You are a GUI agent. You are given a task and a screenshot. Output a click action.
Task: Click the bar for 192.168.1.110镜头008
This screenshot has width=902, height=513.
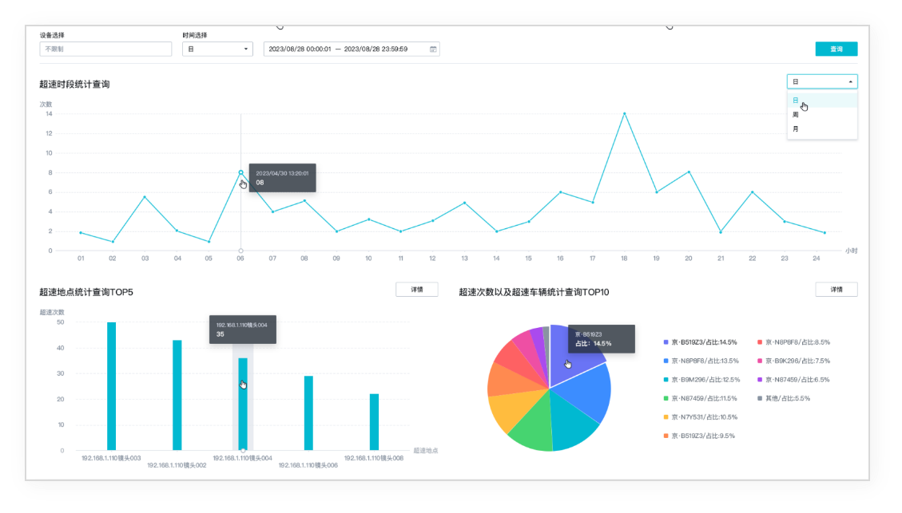pos(374,421)
